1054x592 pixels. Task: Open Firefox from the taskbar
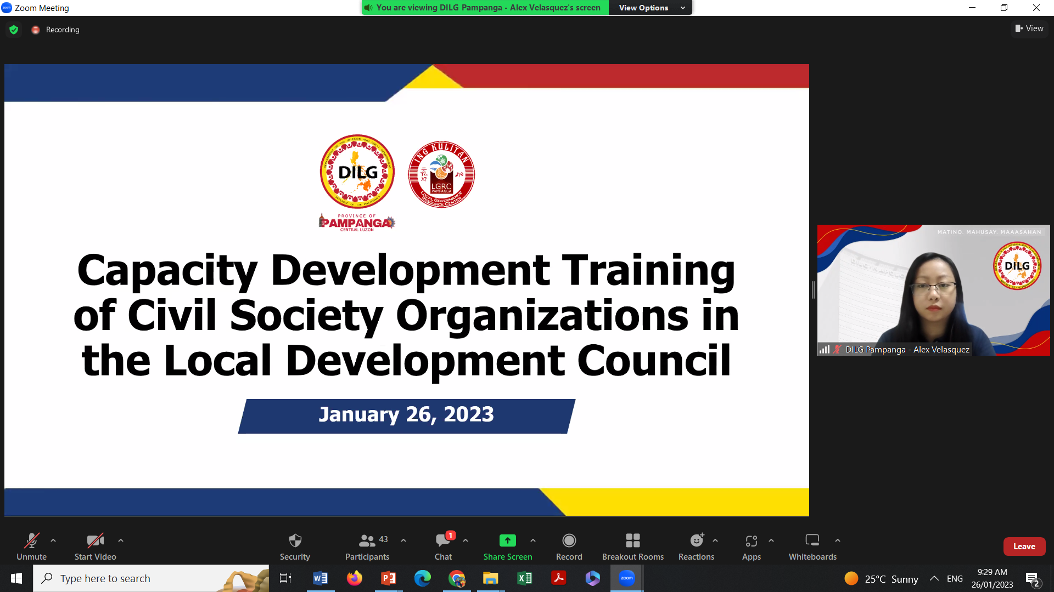[354, 578]
